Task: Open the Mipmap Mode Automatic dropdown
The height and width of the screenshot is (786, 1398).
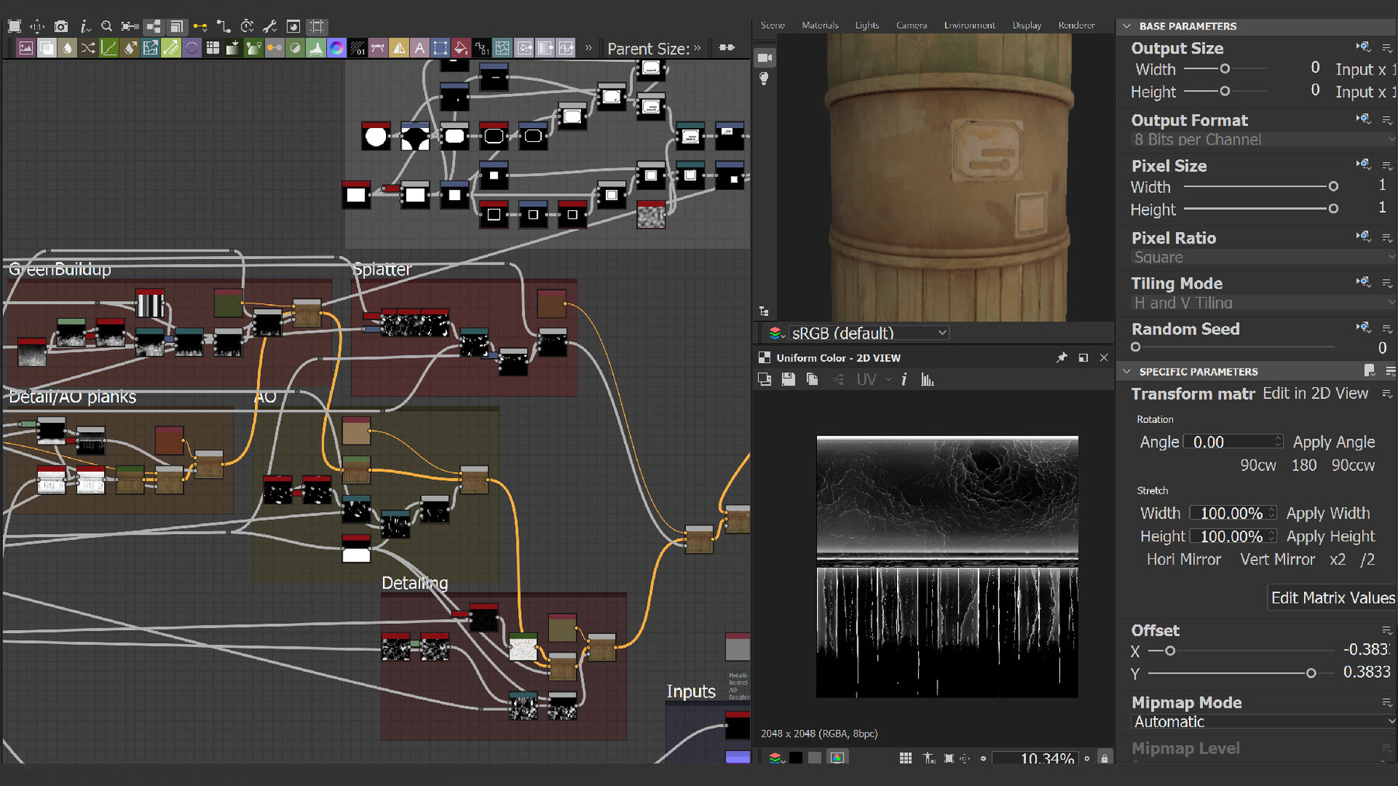Action: (1260, 721)
